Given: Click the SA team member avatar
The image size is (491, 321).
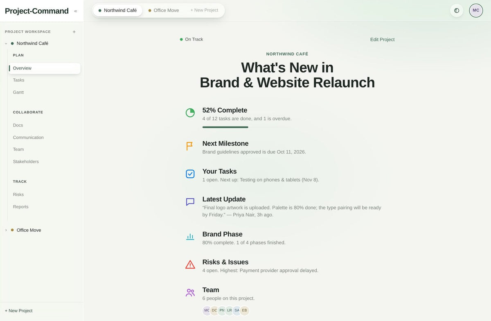Looking at the screenshot, I should pyautogui.click(x=236, y=311).
